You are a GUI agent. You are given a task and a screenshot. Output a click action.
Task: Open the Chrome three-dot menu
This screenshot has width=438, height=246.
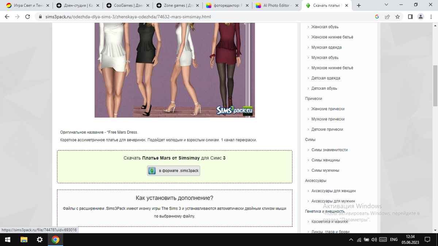tap(431, 17)
